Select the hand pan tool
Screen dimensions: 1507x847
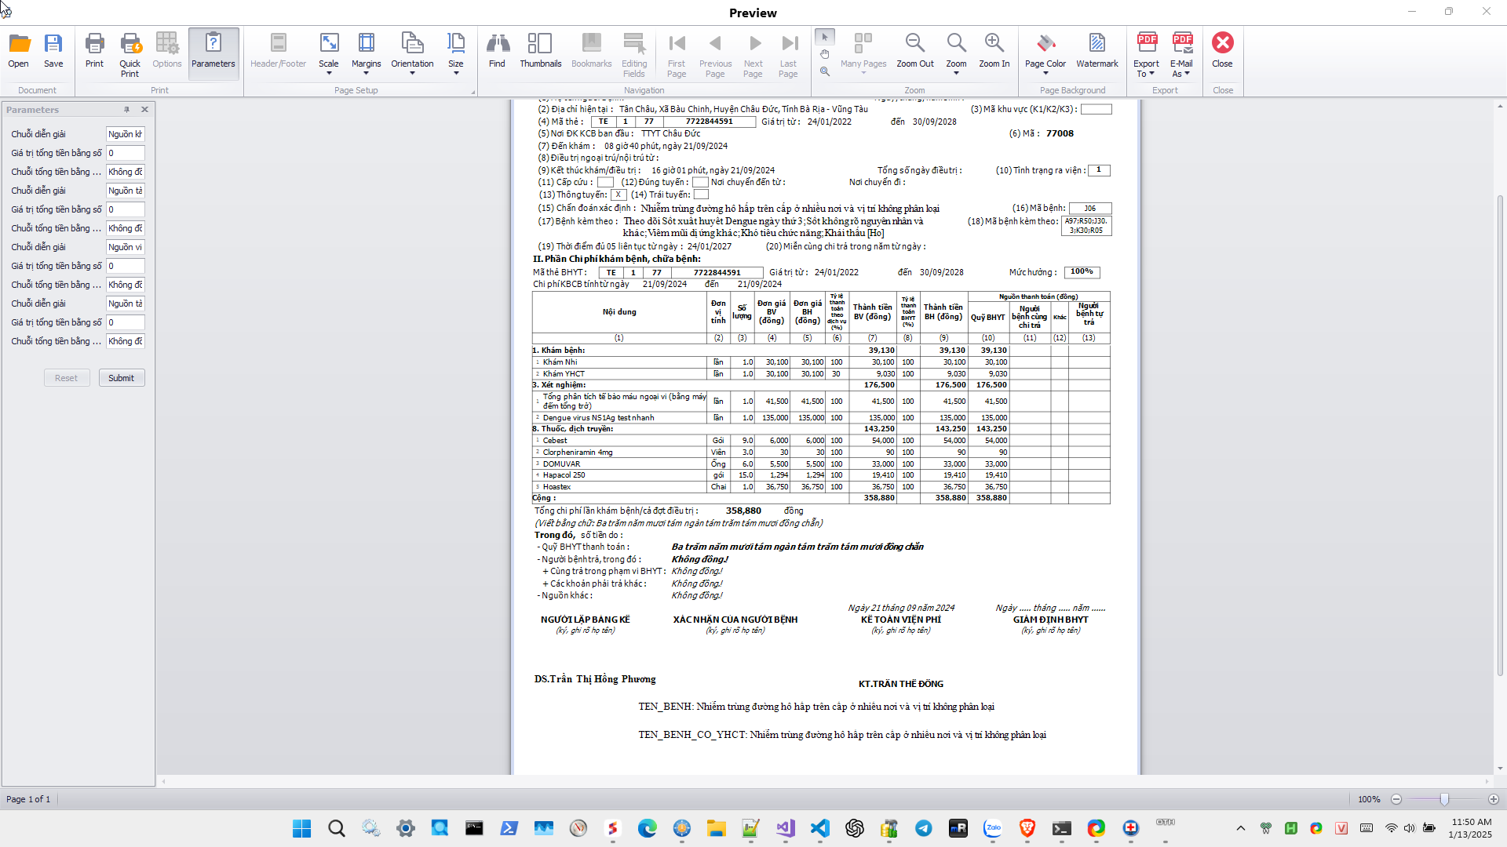tap(824, 54)
